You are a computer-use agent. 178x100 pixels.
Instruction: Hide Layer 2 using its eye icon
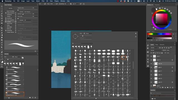coord(151,56)
